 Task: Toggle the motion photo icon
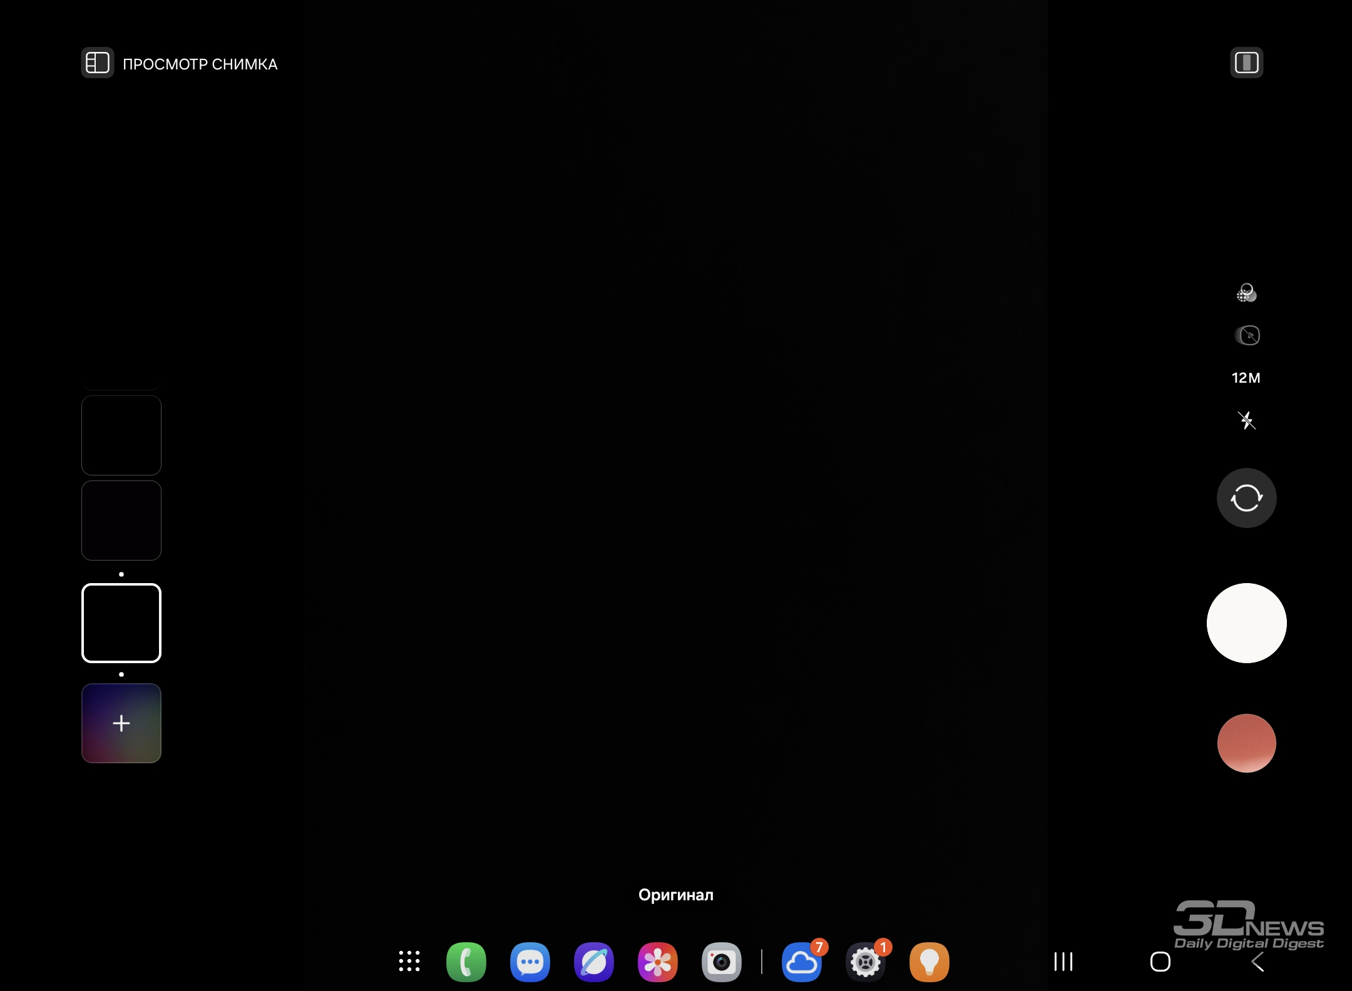pyautogui.click(x=1247, y=335)
